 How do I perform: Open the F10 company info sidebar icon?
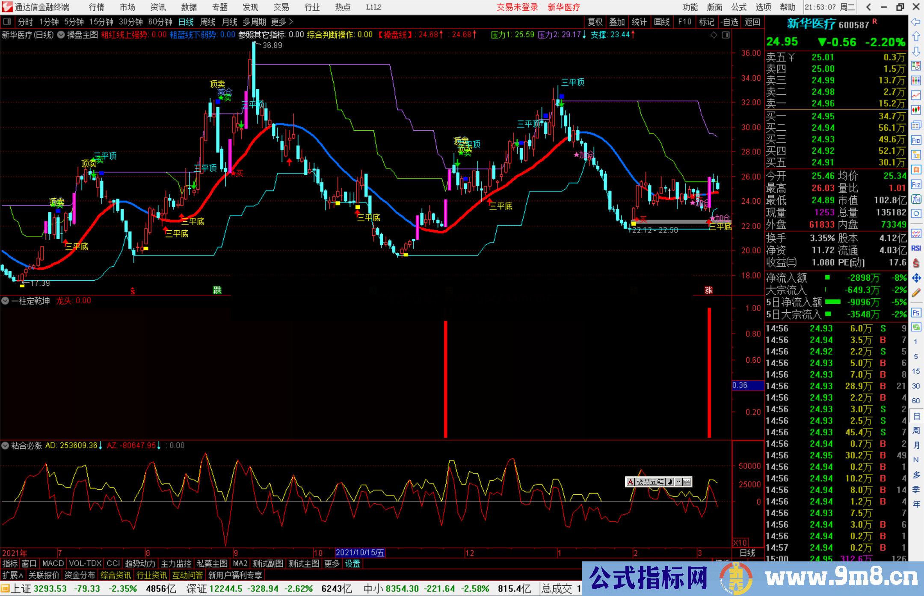pyautogui.click(x=916, y=140)
